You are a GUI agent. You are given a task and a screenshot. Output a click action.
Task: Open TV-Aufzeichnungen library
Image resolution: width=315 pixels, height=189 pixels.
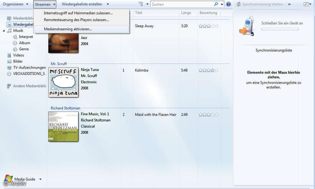click(29, 67)
